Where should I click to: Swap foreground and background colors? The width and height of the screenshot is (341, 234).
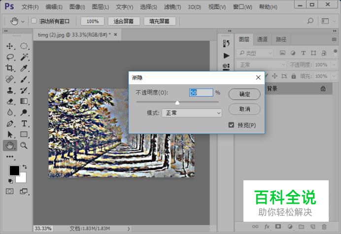click(x=25, y=167)
